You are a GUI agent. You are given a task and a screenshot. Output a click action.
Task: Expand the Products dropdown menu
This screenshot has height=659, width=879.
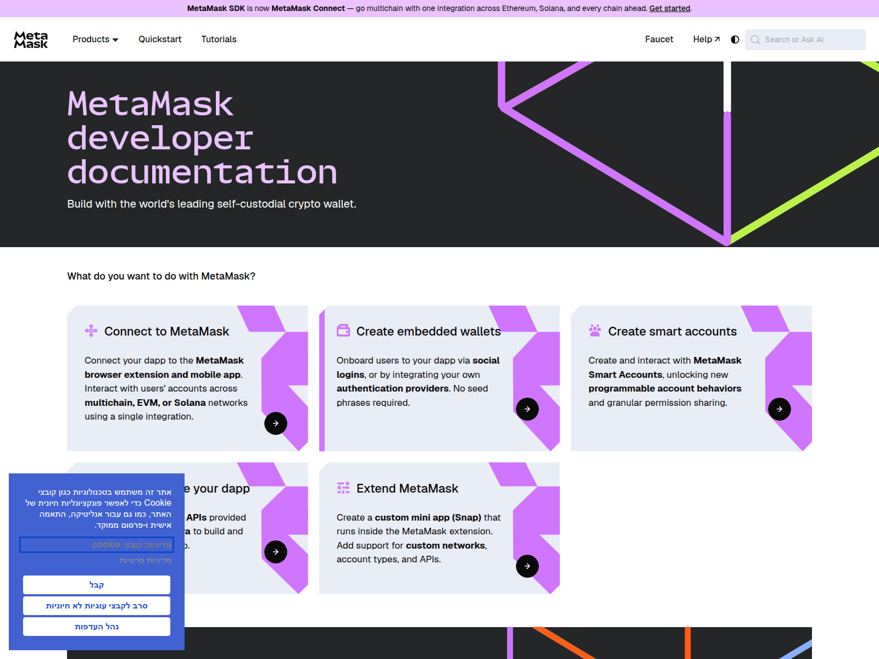96,40
